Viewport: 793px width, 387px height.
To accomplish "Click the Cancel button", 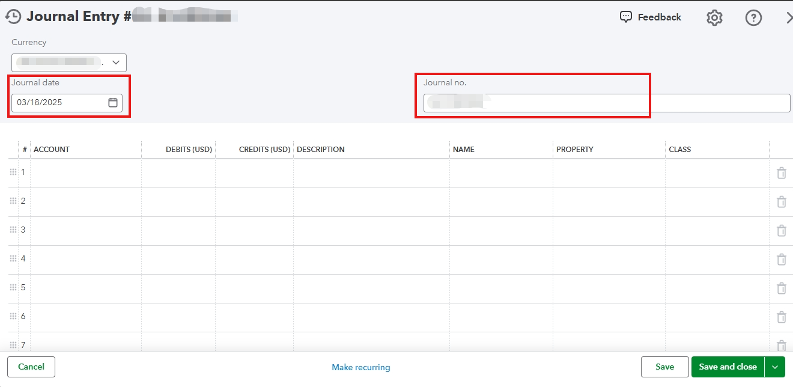I will pos(31,367).
